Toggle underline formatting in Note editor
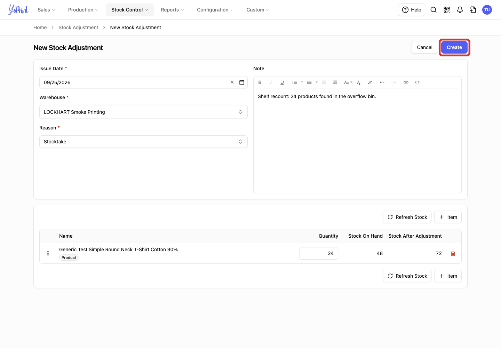The height and width of the screenshot is (348, 501). coord(282,82)
